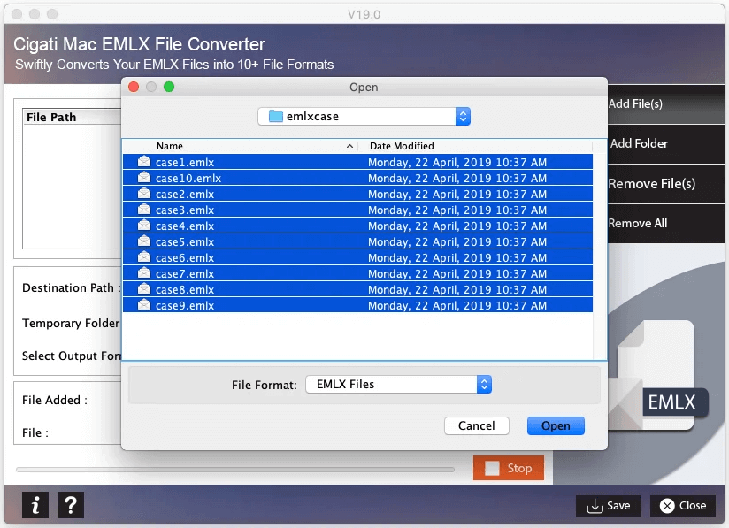Click the Remove File(s) button
Image resolution: width=729 pixels, height=528 pixels.
[x=666, y=184]
